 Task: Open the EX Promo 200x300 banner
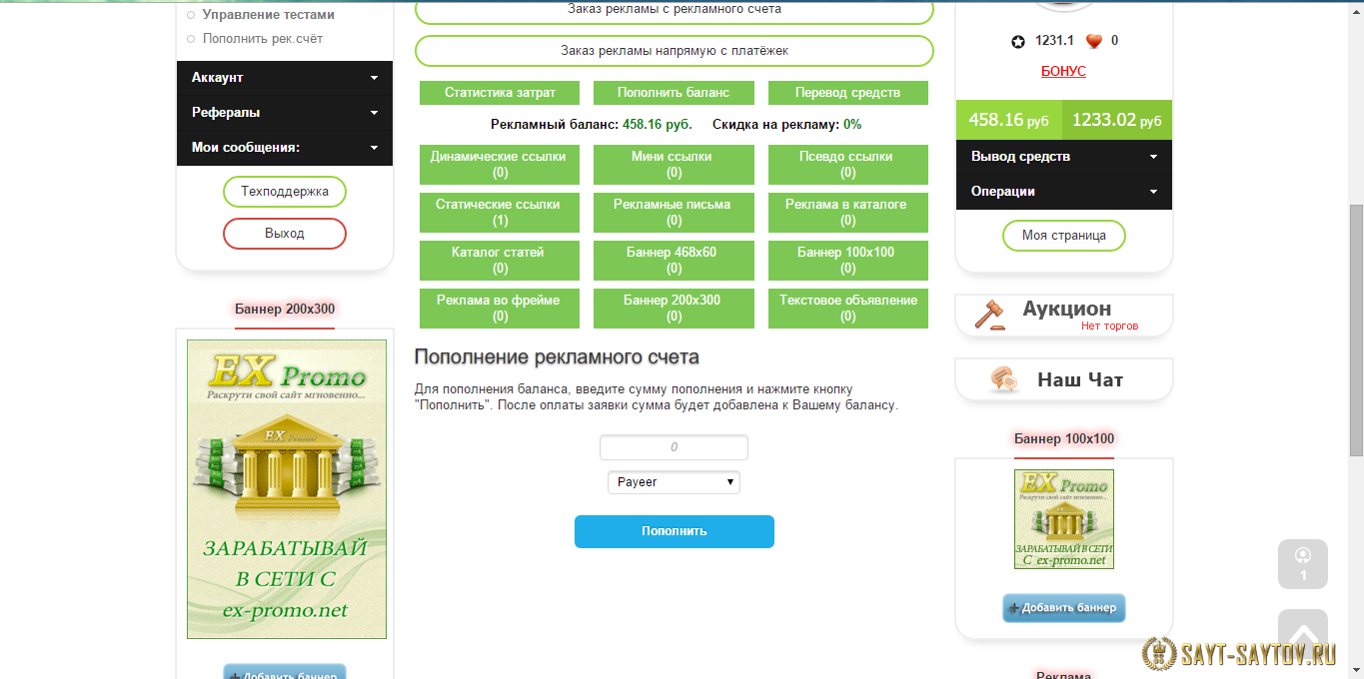[x=286, y=489]
